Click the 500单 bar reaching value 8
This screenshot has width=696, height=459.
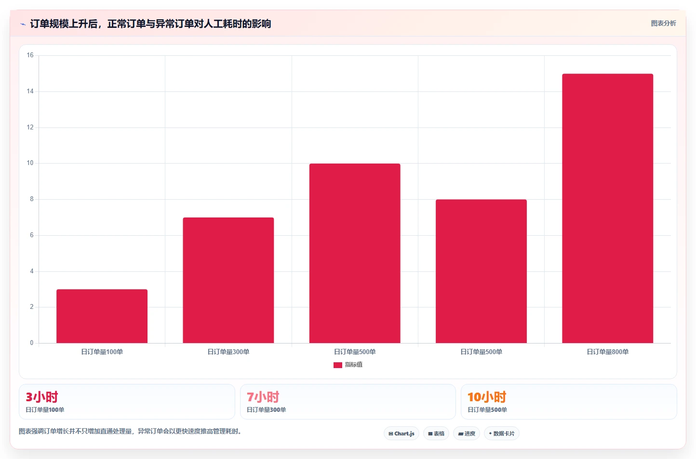point(481,271)
